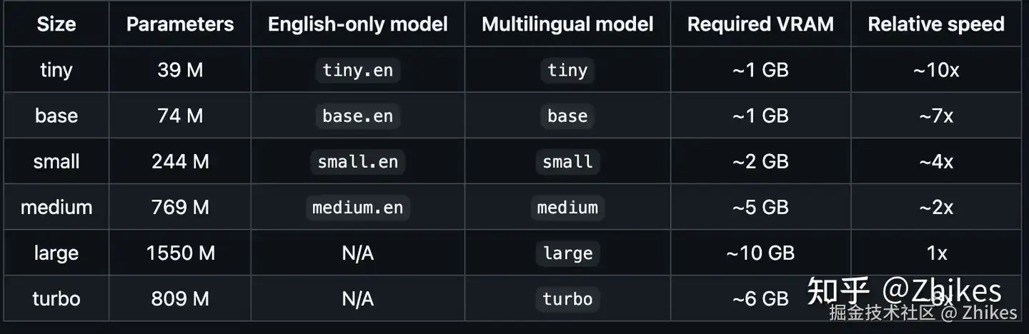Select the base.en code tag

coord(357,116)
